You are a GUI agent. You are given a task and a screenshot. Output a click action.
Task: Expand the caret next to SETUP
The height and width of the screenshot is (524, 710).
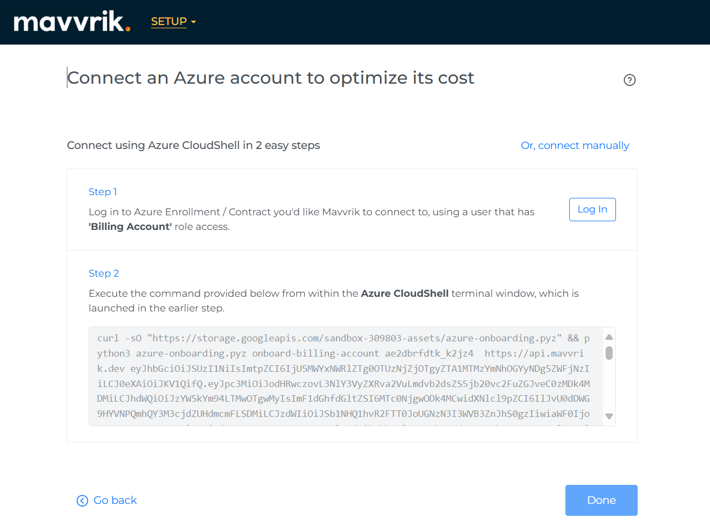click(x=194, y=22)
